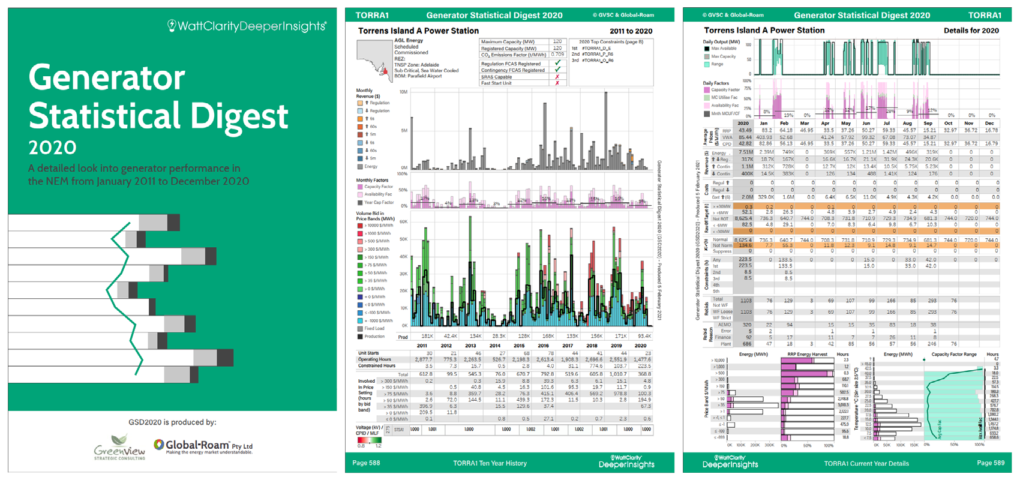Click the 2nd top constraint #TORRA1_P_R6

[598, 54]
